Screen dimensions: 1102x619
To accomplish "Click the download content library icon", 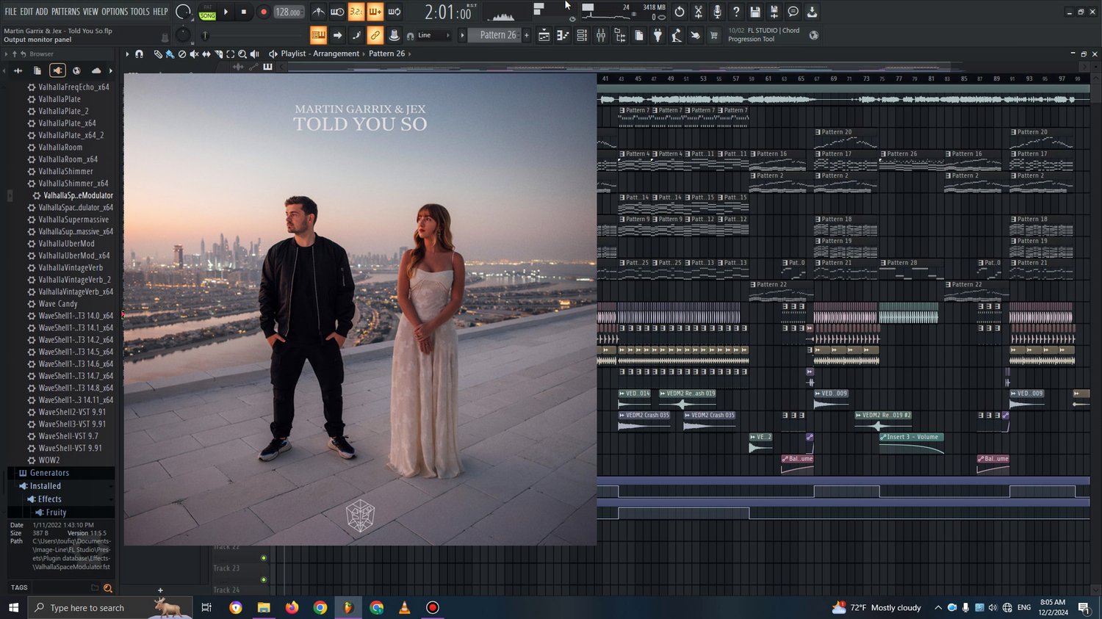I will pyautogui.click(x=812, y=12).
